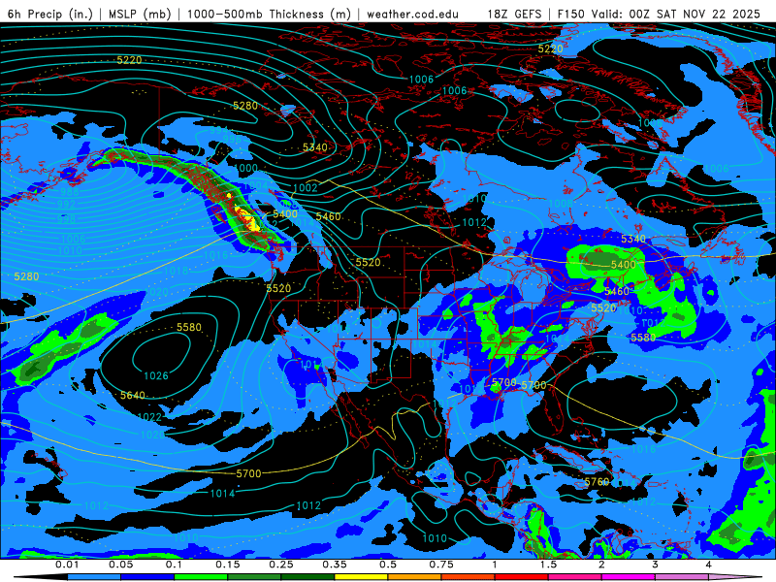Select the bright green 0.1 precipitation swatch

(x=201, y=577)
